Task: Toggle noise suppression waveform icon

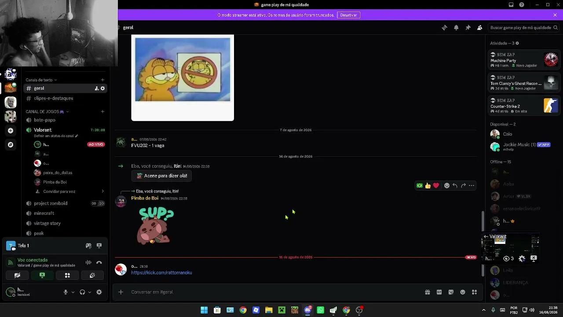Action: [x=88, y=262]
